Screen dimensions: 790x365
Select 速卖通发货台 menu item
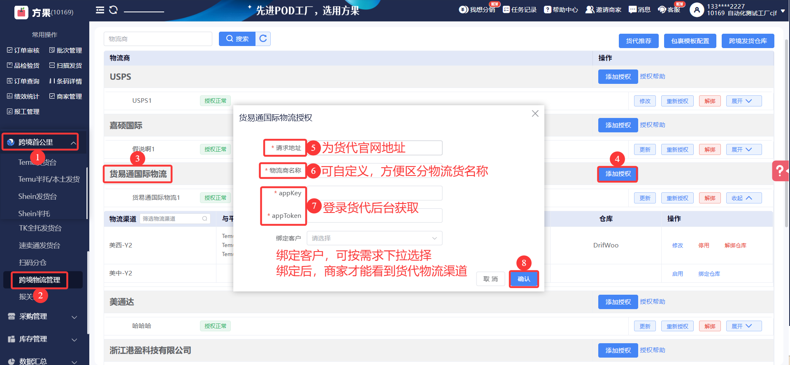(39, 245)
